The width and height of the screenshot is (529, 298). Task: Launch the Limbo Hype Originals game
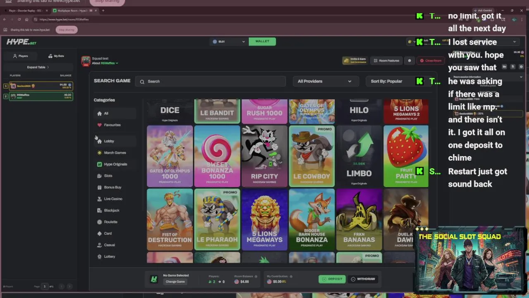(359, 156)
